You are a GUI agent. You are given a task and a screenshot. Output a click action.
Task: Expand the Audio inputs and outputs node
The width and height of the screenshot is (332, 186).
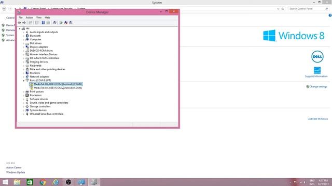point(23,32)
